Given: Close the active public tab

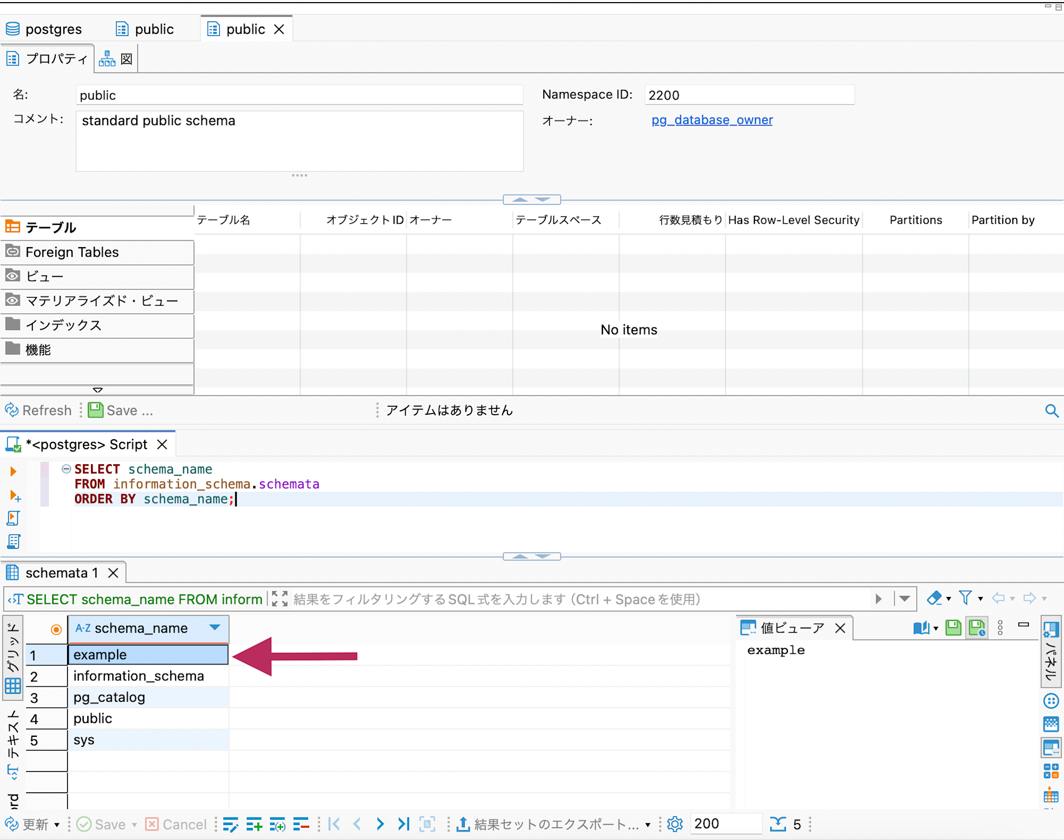Looking at the screenshot, I should click(x=279, y=29).
